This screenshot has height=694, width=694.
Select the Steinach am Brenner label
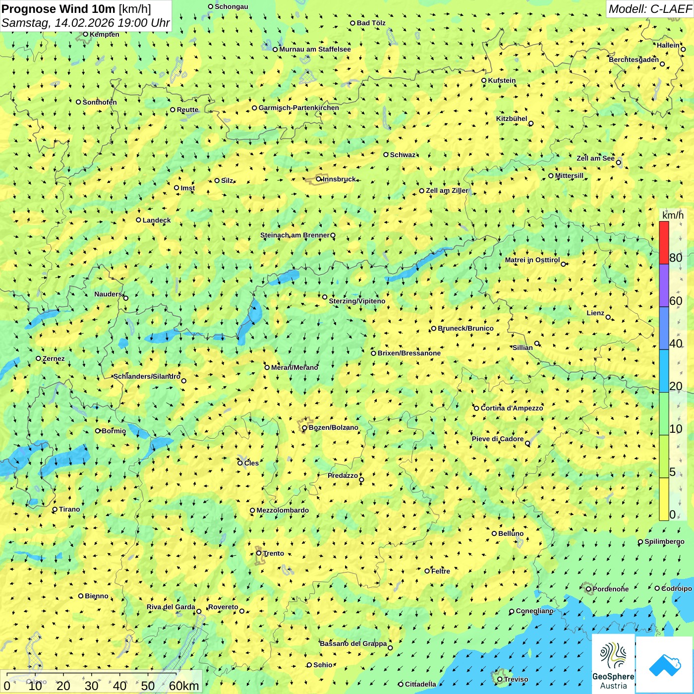pos(294,235)
